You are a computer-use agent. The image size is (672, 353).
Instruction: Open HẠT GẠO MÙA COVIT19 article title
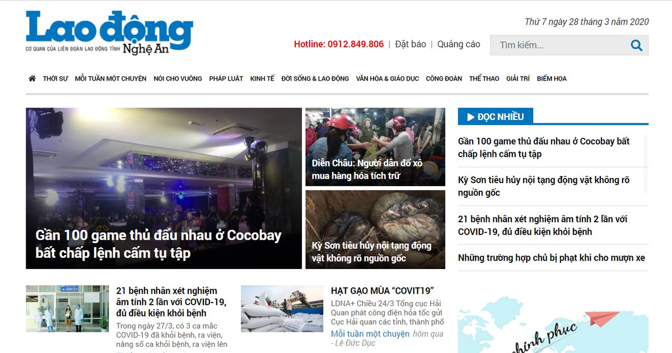click(383, 291)
